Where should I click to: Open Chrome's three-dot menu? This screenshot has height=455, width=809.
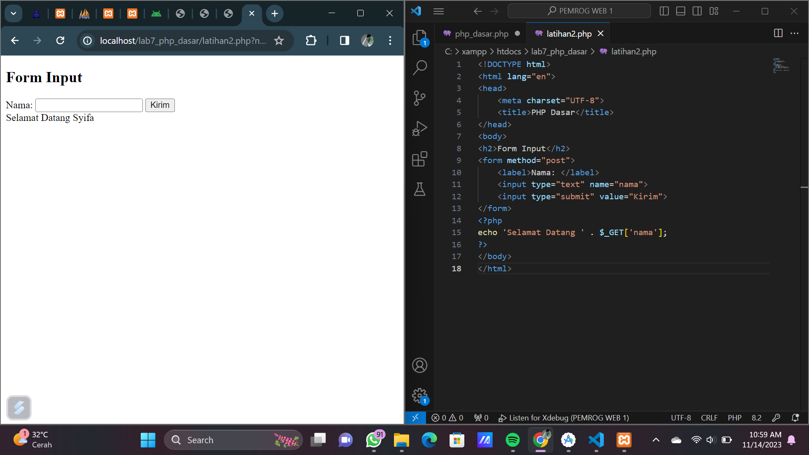point(390,40)
